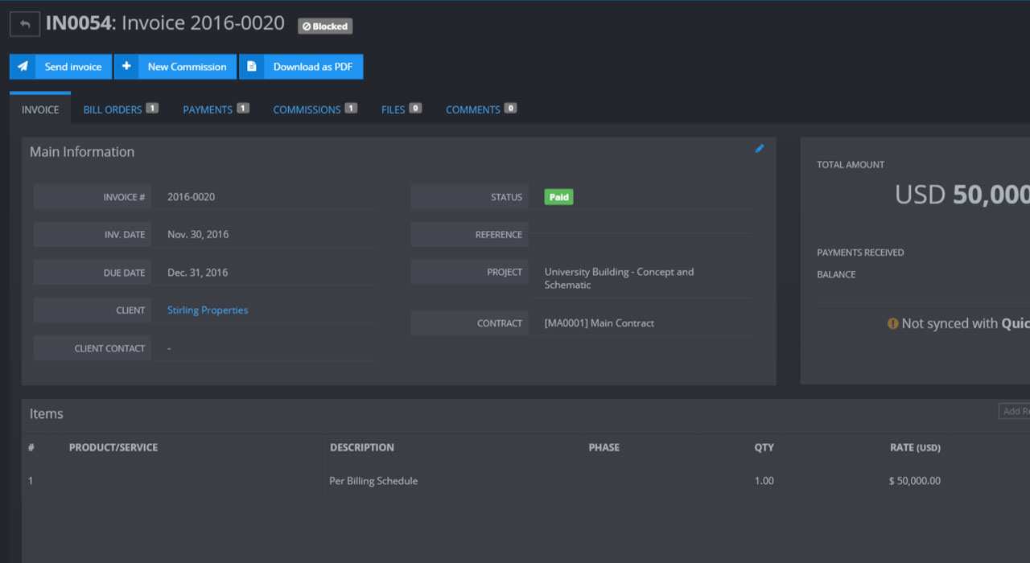1030x563 pixels.
Task: Click the Add button in Items panel
Action: tap(1014, 411)
